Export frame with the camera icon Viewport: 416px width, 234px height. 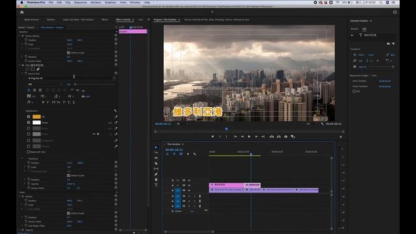286,136
